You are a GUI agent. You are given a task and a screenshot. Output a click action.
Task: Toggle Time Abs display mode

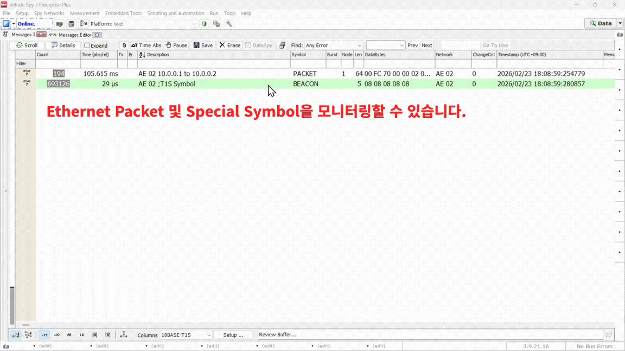(146, 45)
